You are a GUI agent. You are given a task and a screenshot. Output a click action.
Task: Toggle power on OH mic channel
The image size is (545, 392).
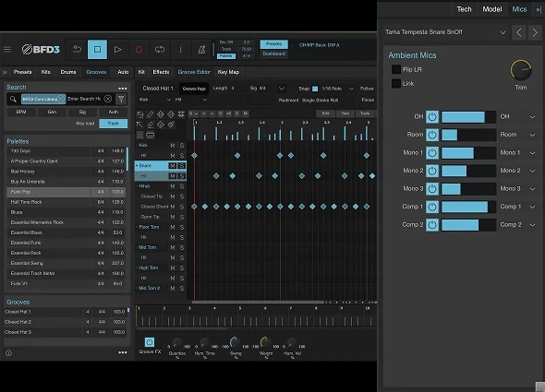click(x=432, y=116)
